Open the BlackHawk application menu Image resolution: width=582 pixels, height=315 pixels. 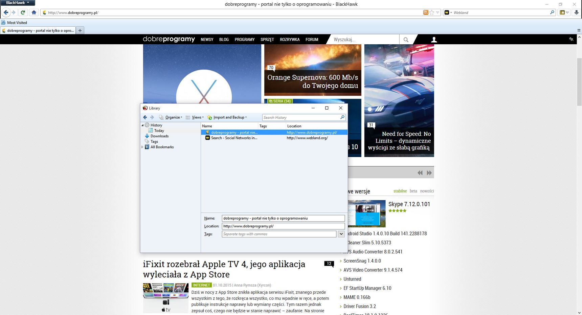click(x=18, y=3)
